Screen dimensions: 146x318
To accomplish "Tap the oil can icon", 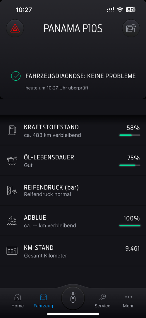I will click(12, 160).
